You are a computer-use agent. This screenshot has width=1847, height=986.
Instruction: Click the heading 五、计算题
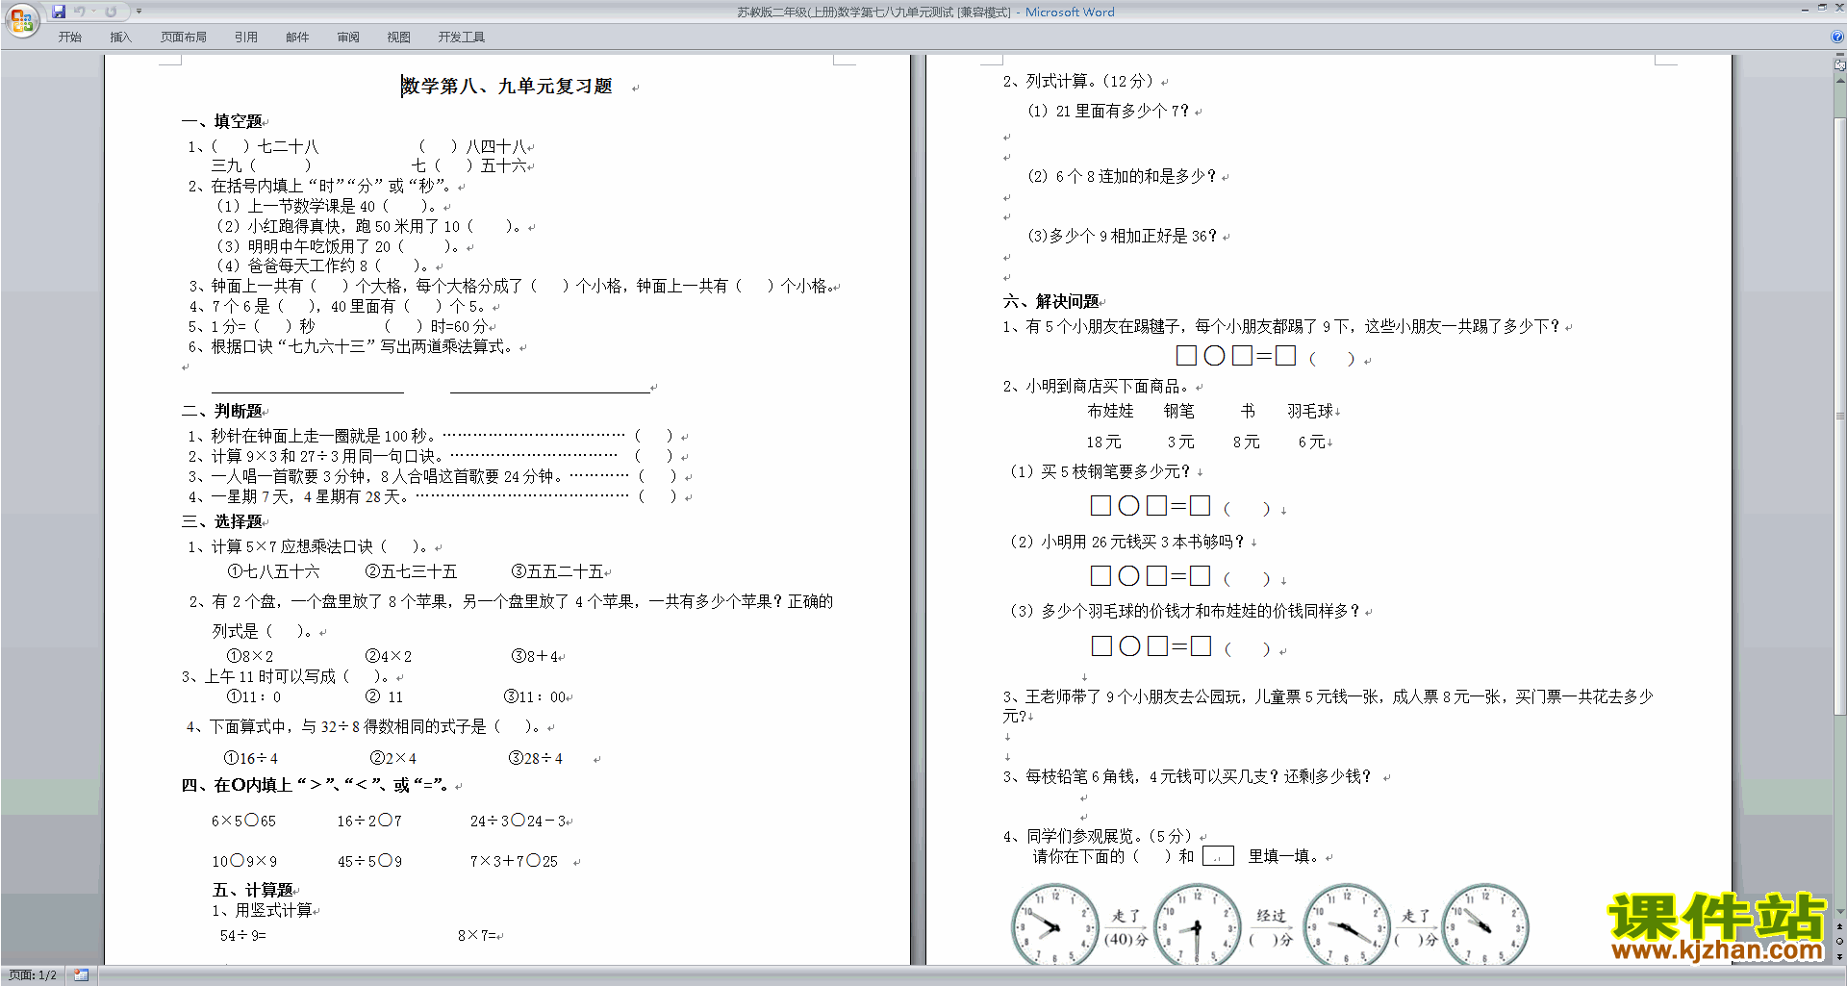(252, 890)
